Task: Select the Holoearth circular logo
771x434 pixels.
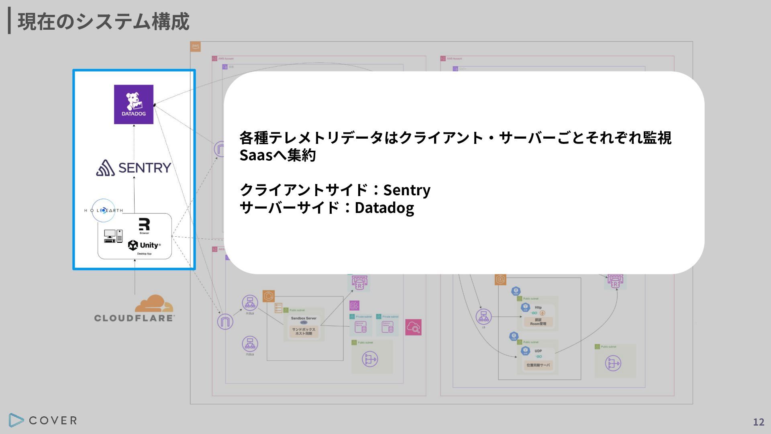Action: pyautogui.click(x=104, y=210)
